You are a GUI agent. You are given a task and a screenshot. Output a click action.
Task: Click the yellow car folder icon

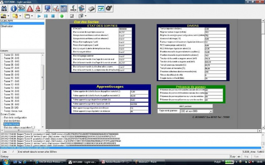point(3,16)
